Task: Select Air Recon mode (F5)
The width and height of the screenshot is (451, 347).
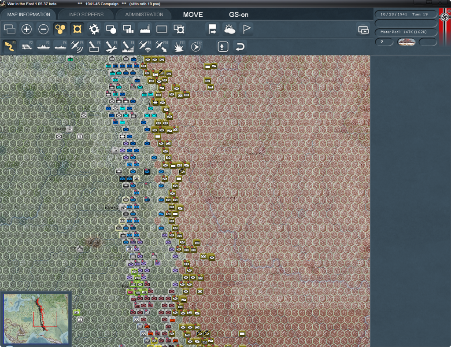Action: [x=78, y=46]
